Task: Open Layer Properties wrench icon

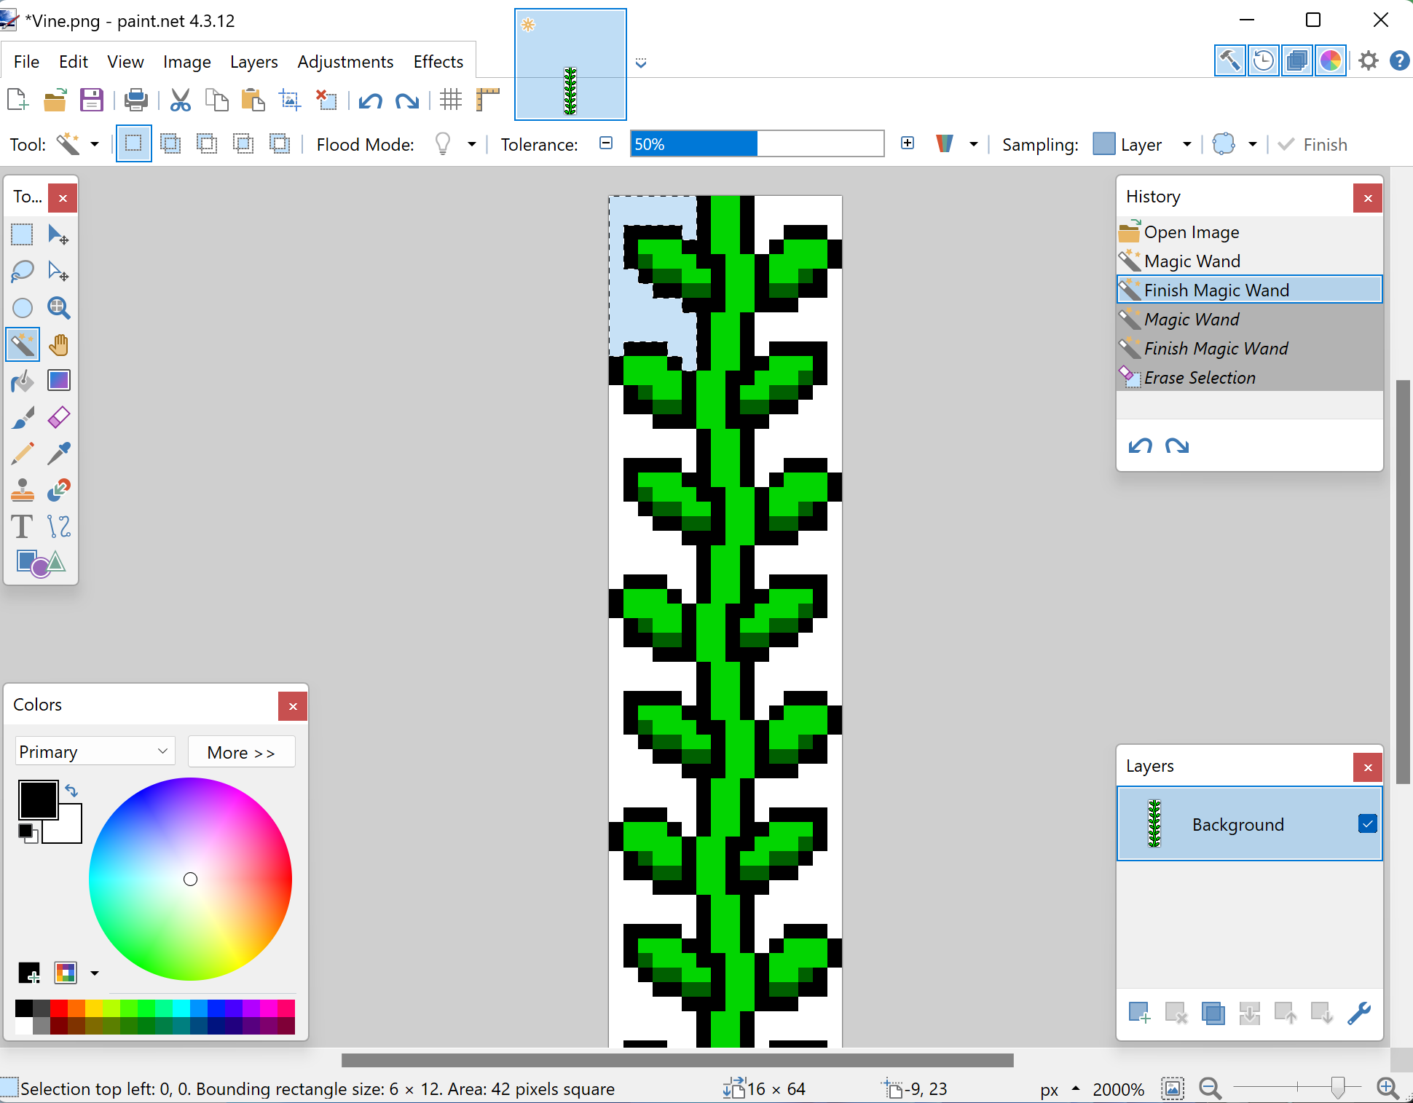Action: [x=1359, y=1012]
